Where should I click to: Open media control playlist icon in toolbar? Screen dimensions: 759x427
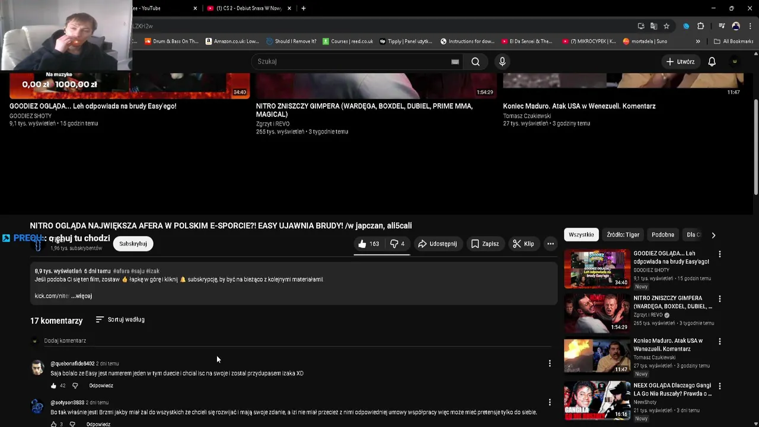[x=721, y=26]
